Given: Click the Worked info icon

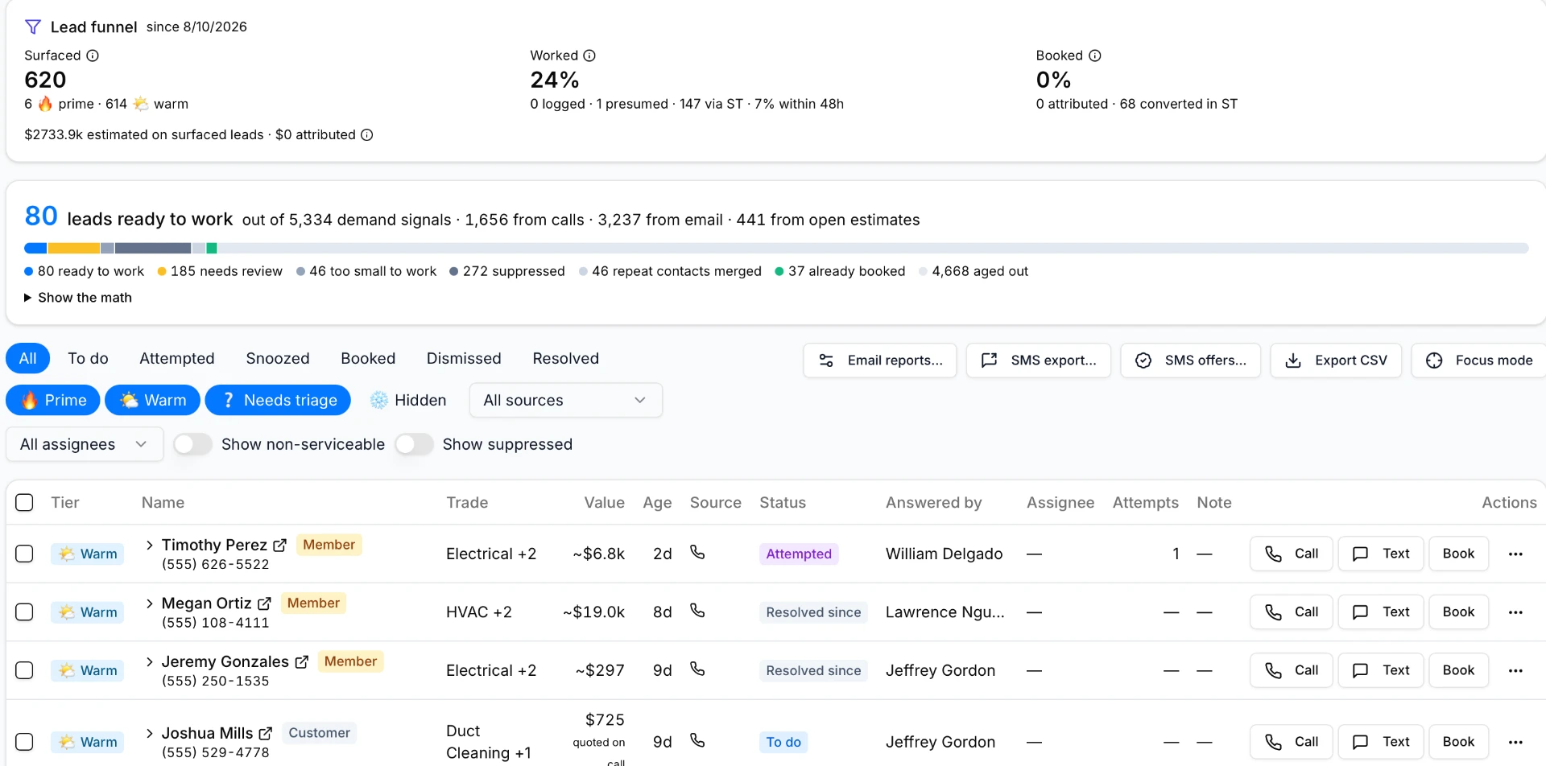Looking at the screenshot, I should pos(589,56).
